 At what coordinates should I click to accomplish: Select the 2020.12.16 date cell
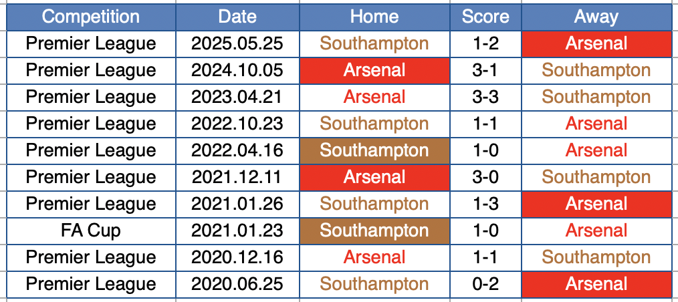(x=237, y=257)
